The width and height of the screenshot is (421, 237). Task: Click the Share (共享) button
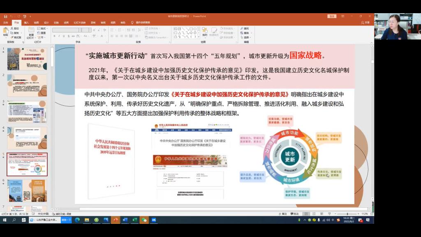click(x=365, y=23)
